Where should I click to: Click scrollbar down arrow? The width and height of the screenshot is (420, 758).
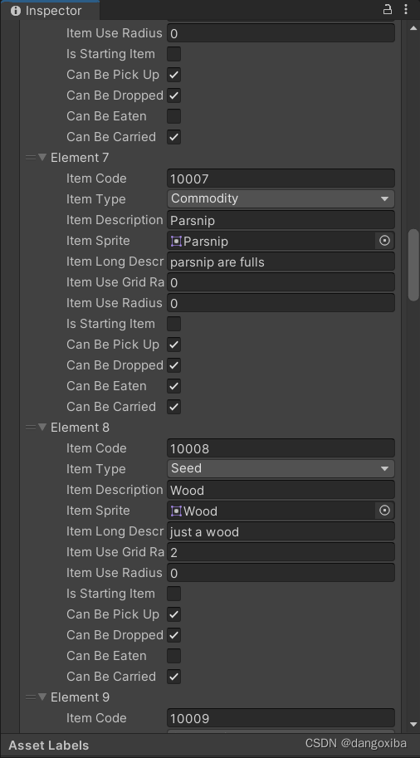pos(413,724)
